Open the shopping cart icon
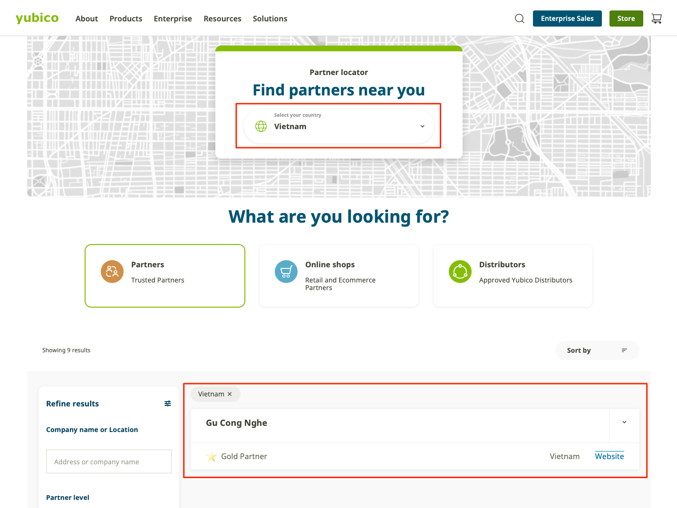The width and height of the screenshot is (677, 508). click(x=657, y=19)
